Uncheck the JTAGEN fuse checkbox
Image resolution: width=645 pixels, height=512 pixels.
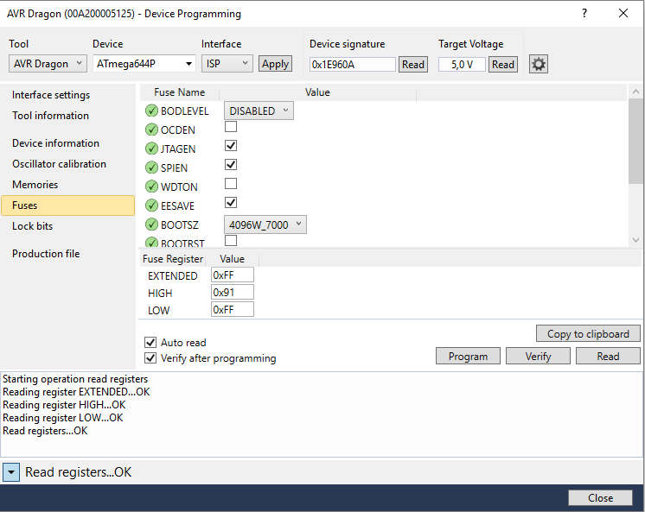pyautogui.click(x=231, y=145)
